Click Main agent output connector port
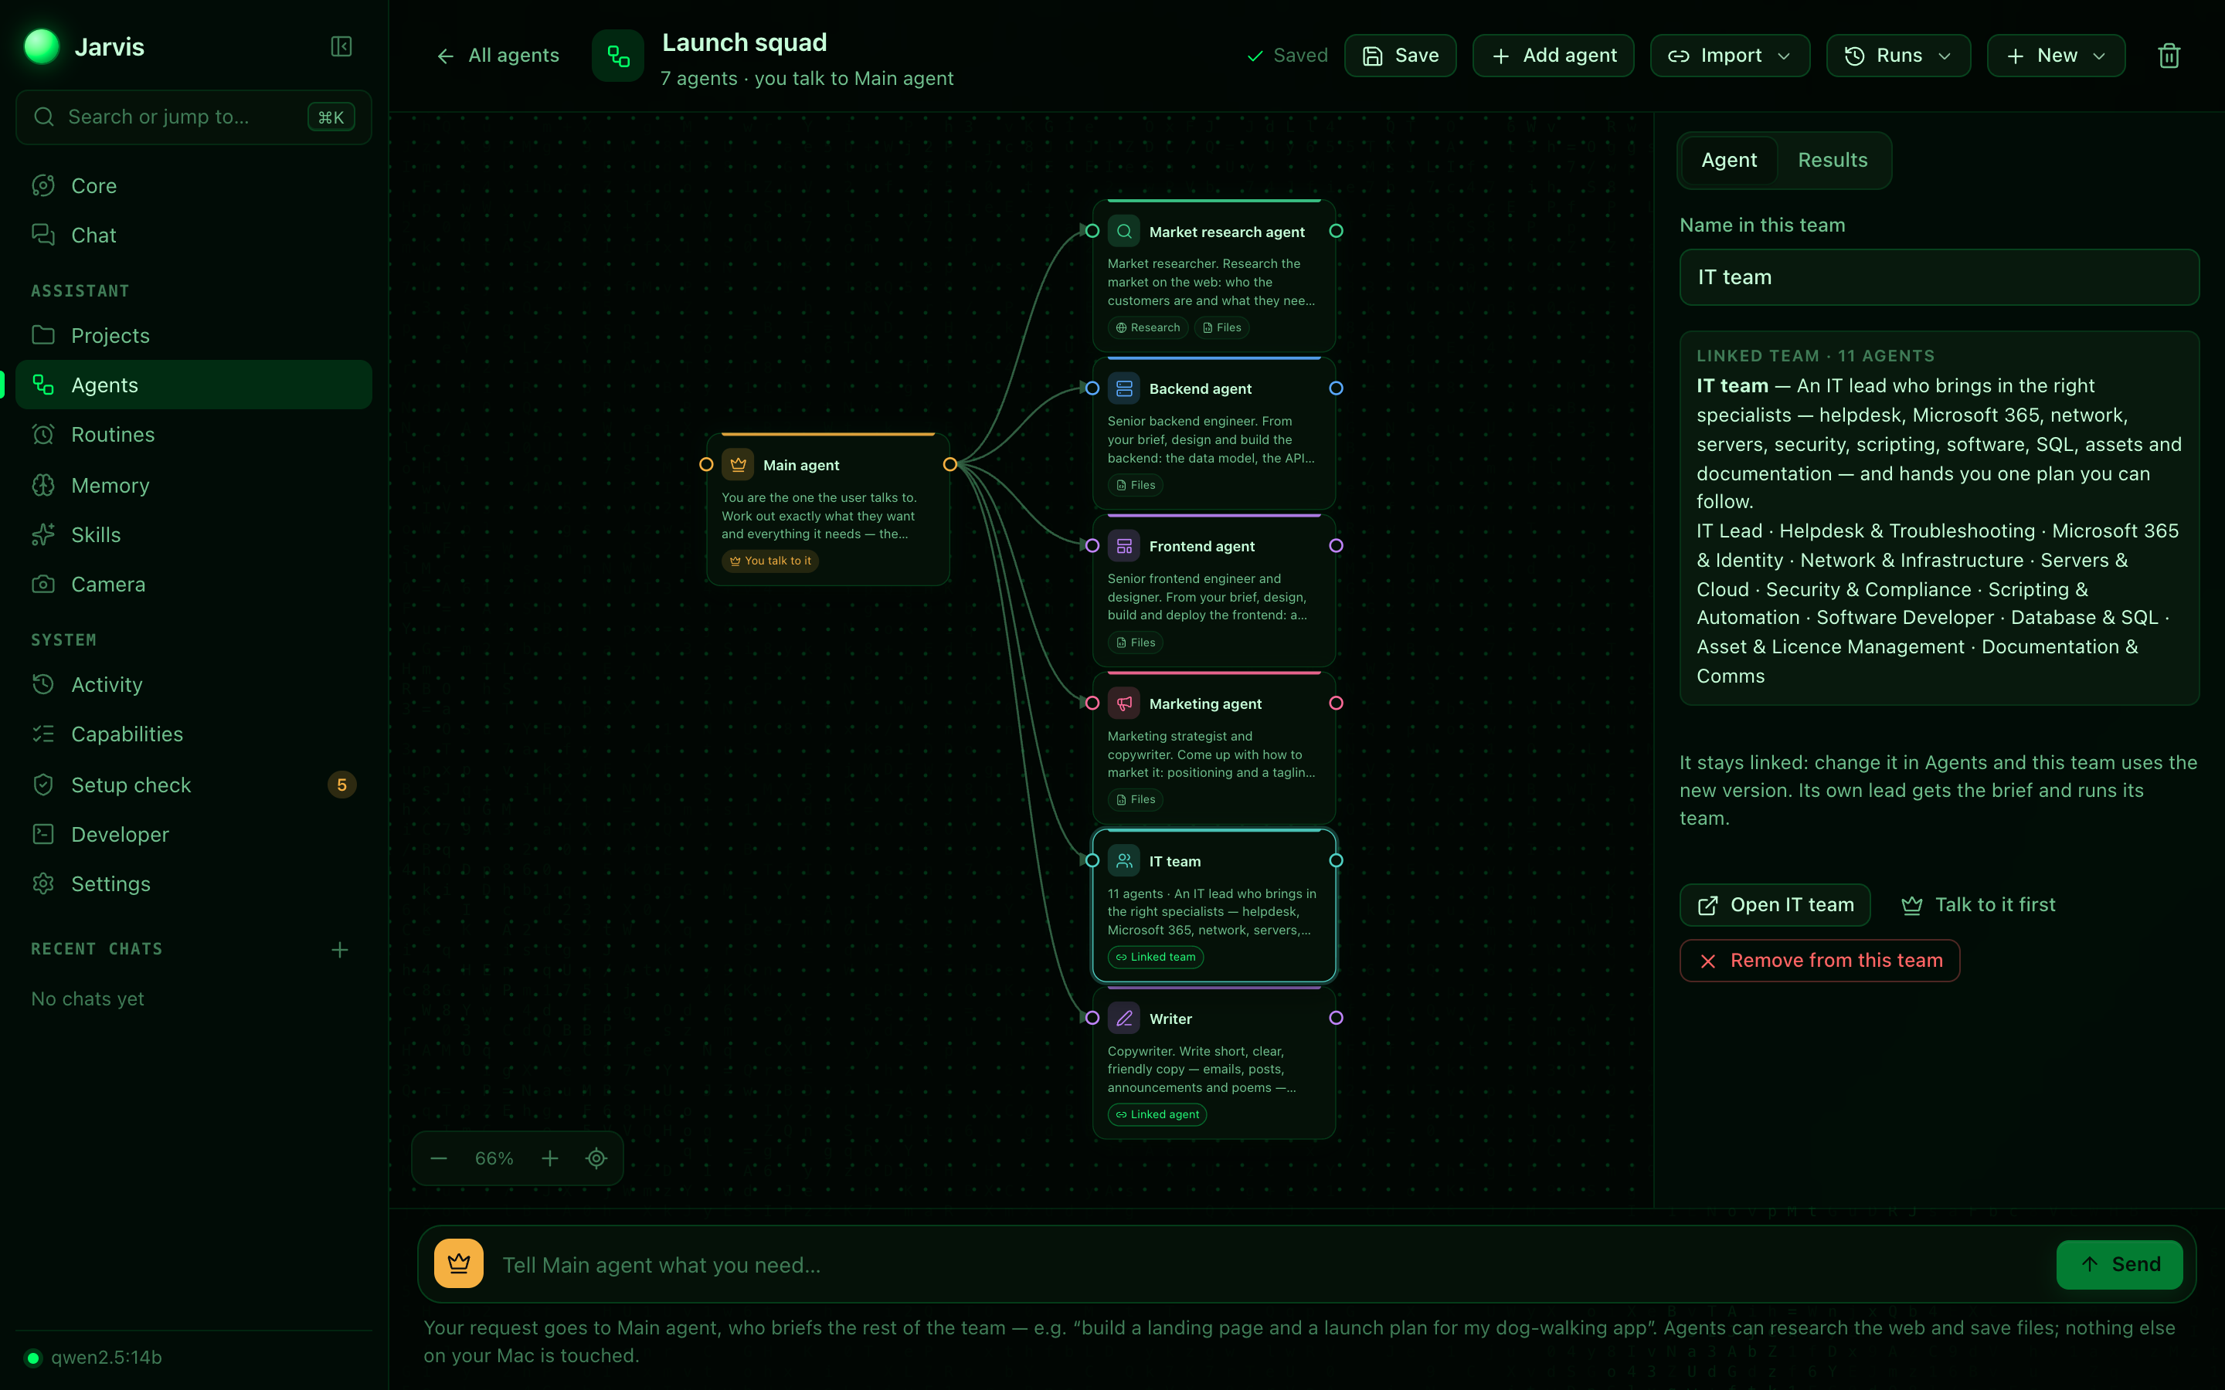This screenshot has height=1390, width=2225. click(949, 465)
